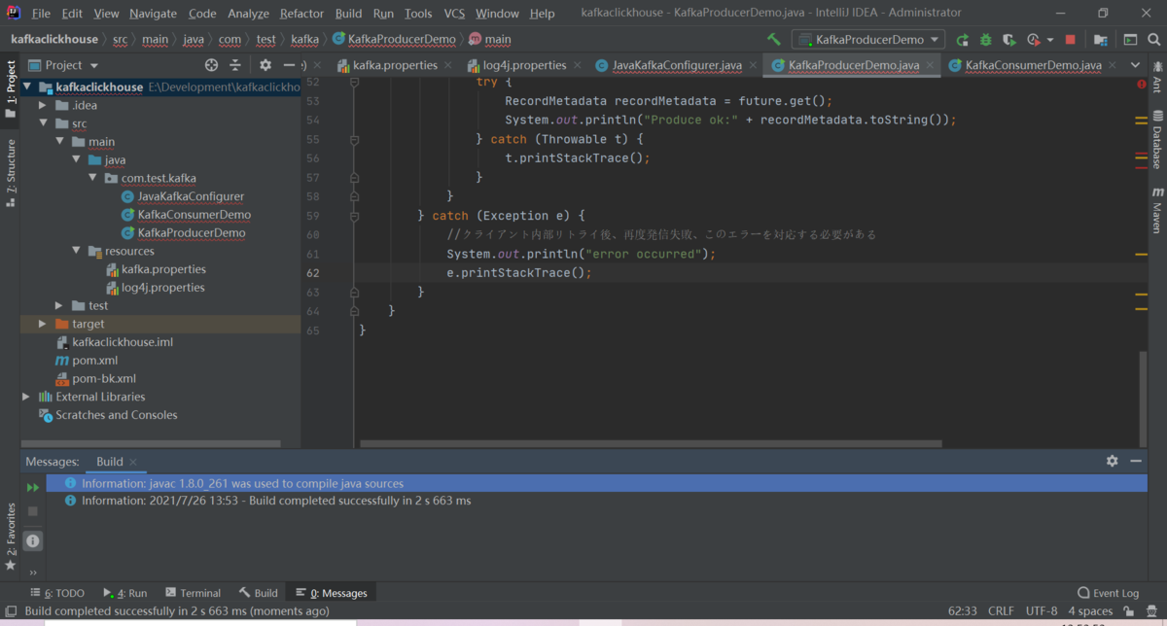Collapse the src folder arrow

(44, 123)
